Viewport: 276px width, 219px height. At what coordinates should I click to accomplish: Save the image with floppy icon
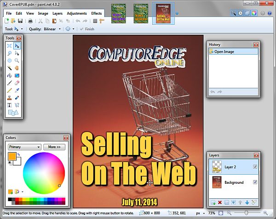tap(20, 21)
